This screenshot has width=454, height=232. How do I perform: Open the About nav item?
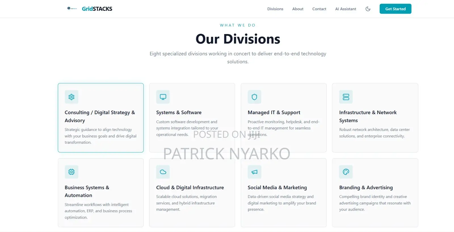tap(298, 9)
